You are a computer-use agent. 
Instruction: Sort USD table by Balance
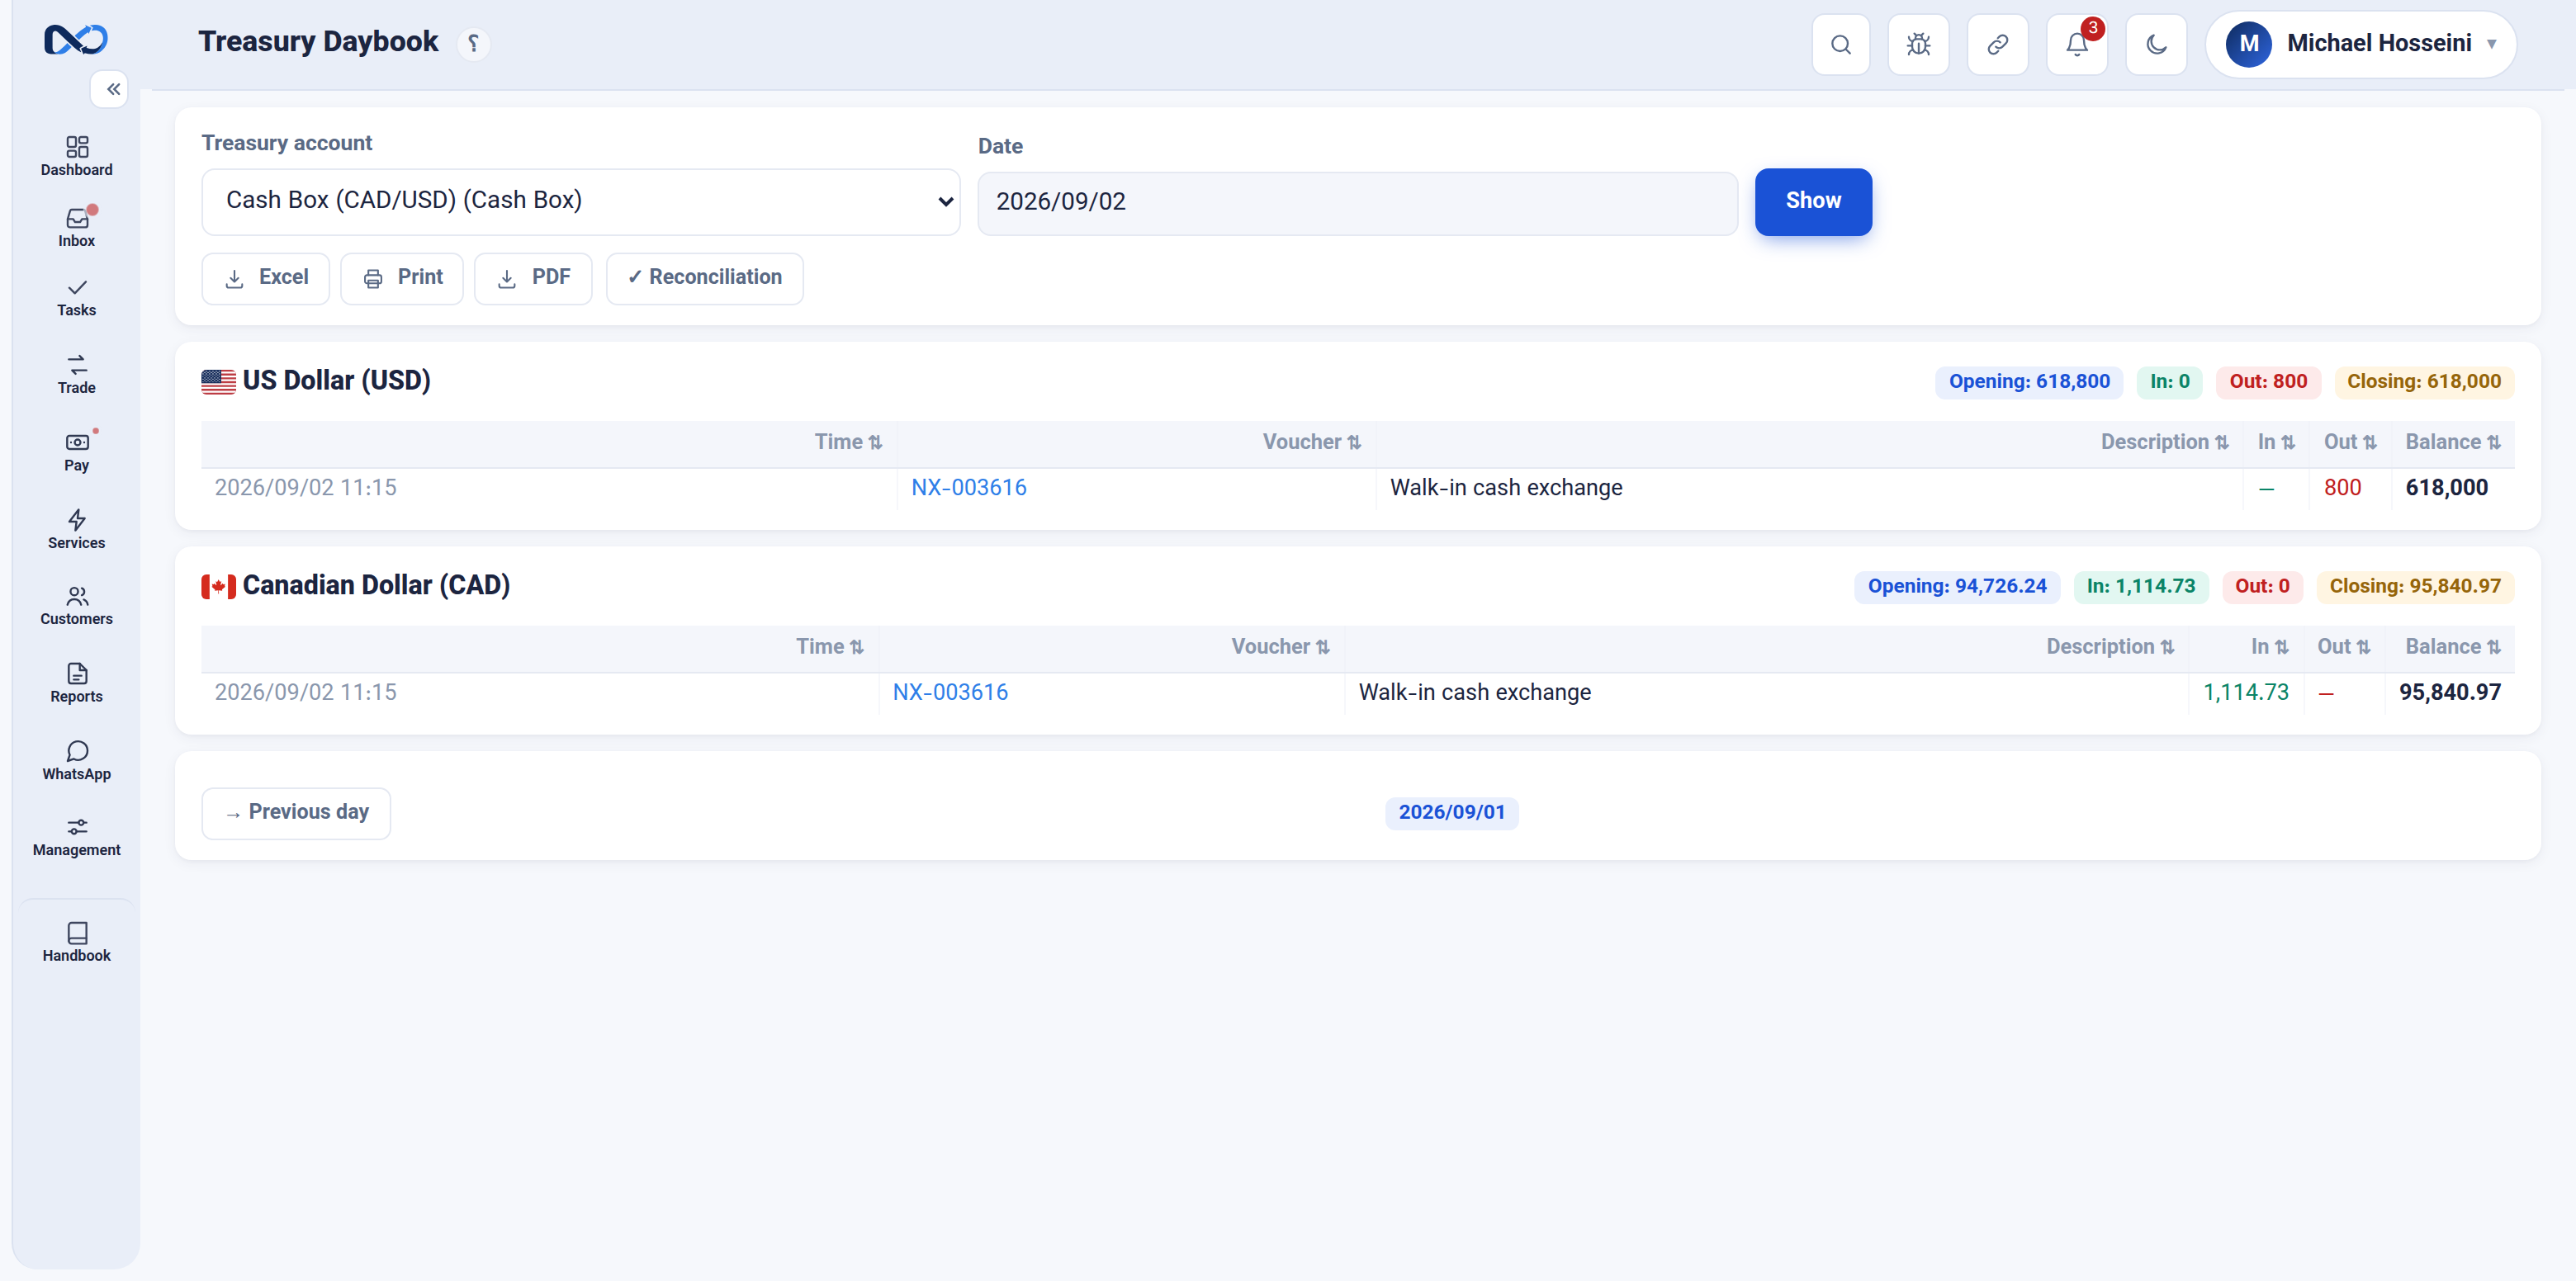(x=2452, y=442)
